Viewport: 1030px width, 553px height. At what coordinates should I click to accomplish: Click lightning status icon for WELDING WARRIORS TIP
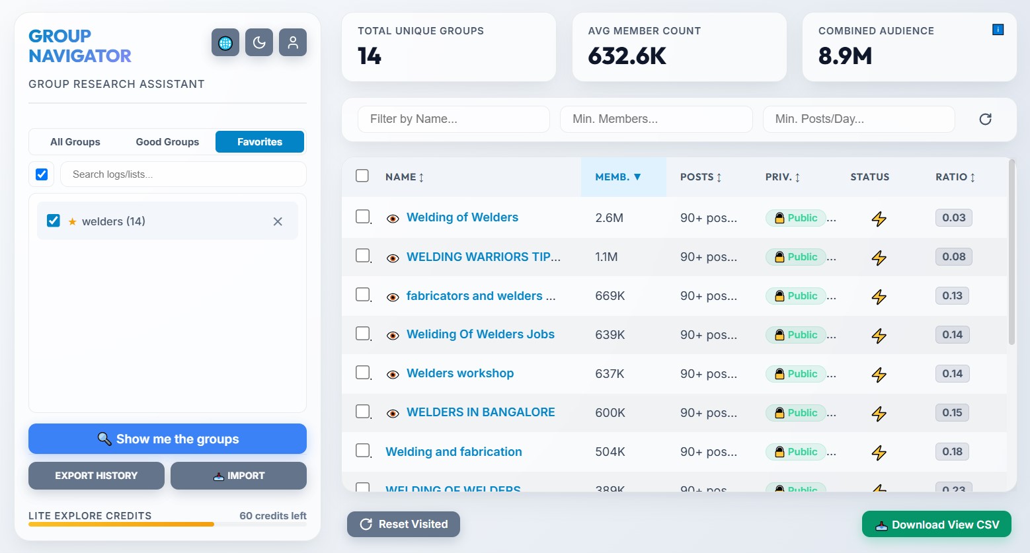pyautogui.click(x=879, y=258)
